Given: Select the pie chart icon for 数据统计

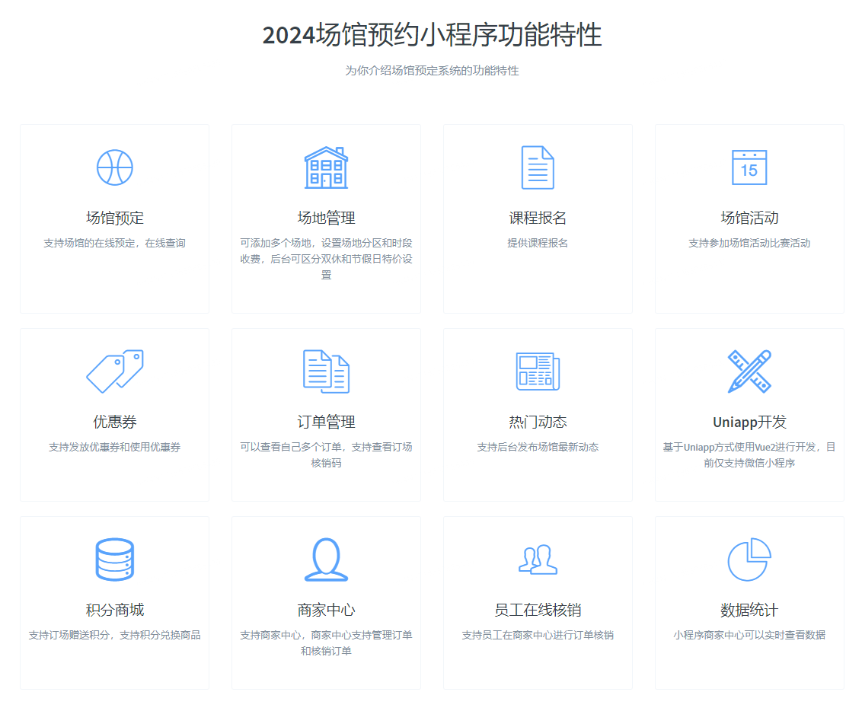Looking at the screenshot, I should (x=749, y=560).
